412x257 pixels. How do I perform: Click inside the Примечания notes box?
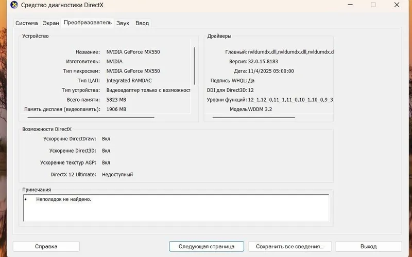pyautogui.click(x=176, y=208)
